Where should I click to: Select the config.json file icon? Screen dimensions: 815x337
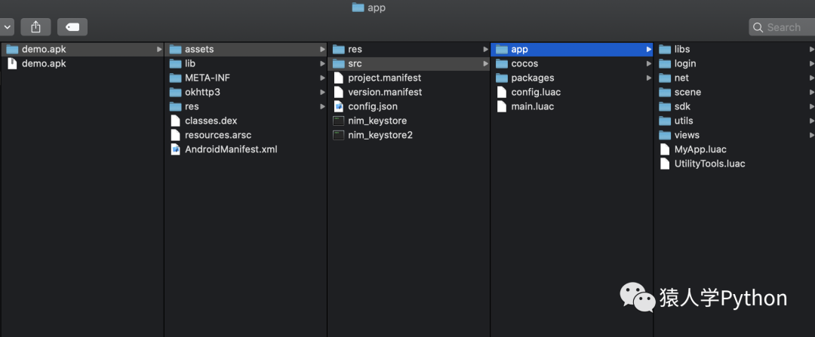(339, 106)
